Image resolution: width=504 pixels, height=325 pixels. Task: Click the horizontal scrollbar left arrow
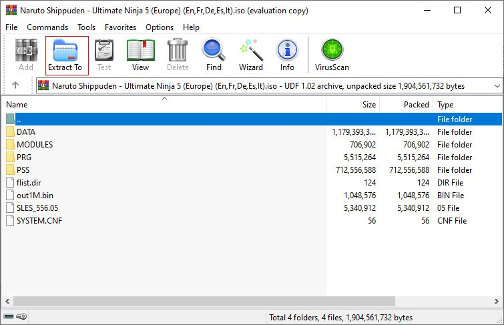tap(7, 301)
